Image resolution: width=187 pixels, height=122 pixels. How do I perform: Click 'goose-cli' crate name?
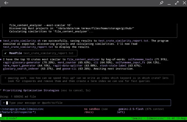click(x=69, y=69)
